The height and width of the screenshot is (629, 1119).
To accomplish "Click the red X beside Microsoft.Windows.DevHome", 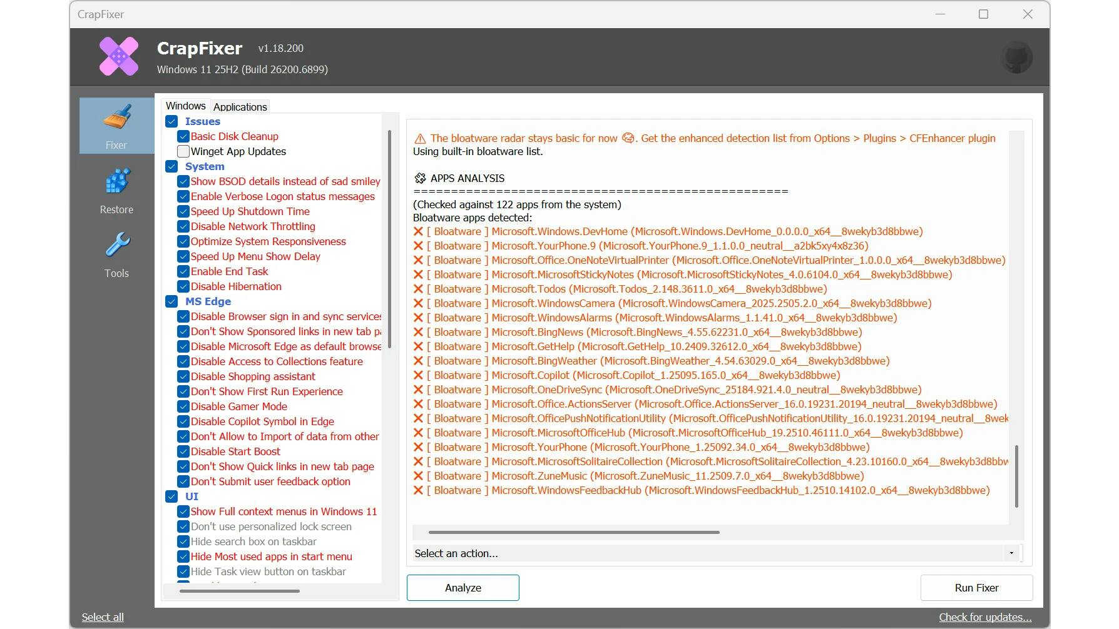I will click(418, 232).
